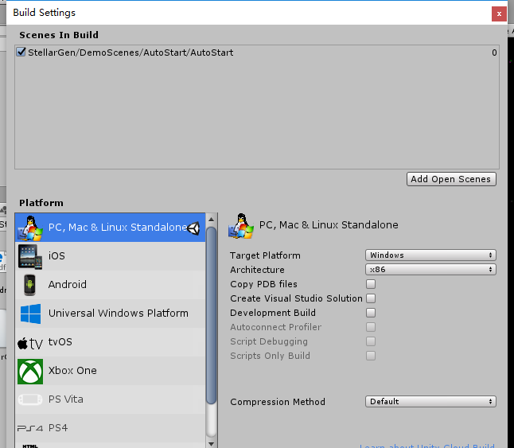
Task: Enable Copy PDB files checkbox
Action: click(x=371, y=284)
